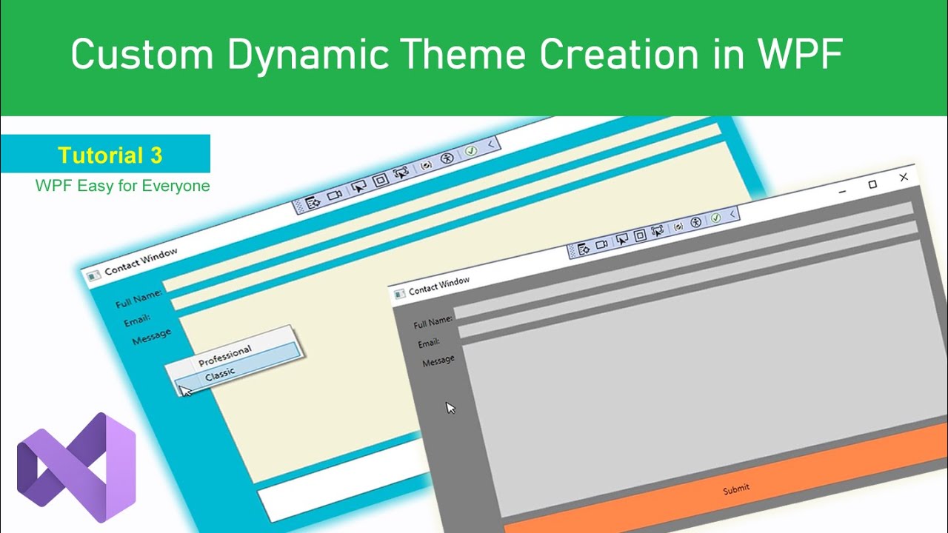Maximize the gray Contact Window
Viewport: 948px width, 533px height.
[872, 184]
